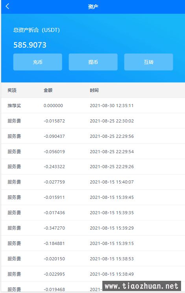The height and width of the screenshot is (293, 185).
Task: Click the 时间 column header
Action: click(94, 90)
